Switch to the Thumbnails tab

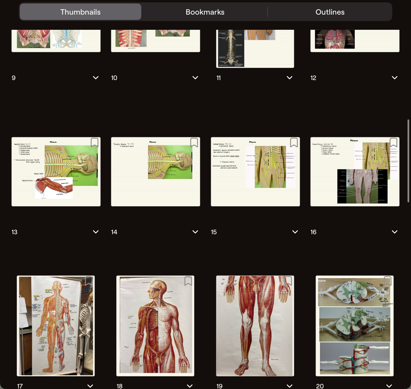80,12
